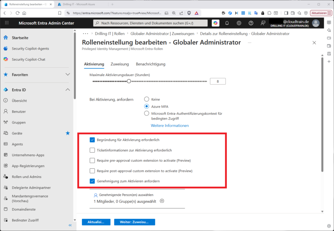
Task: Click the browser bookmark icon
Action: click(60, 13)
